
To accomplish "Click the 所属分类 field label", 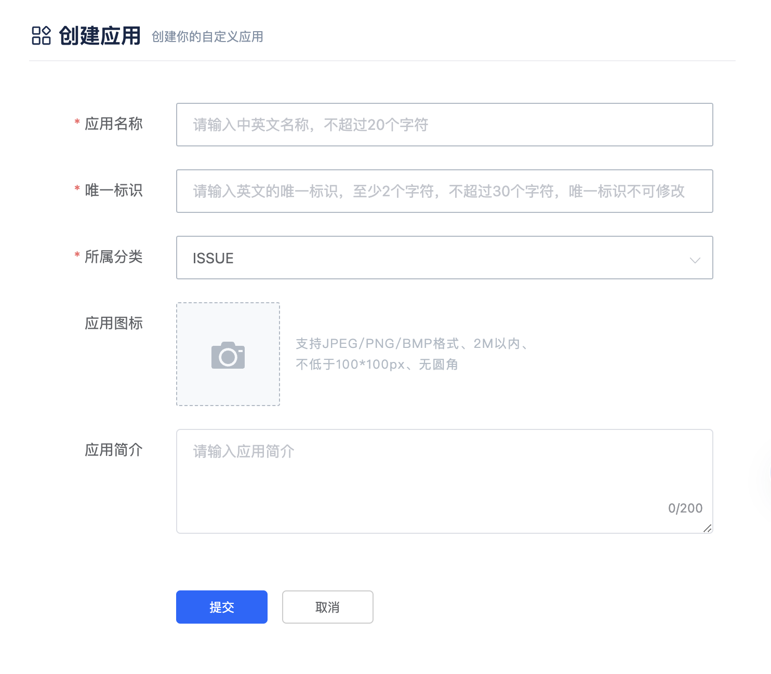I will pos(114,257).
